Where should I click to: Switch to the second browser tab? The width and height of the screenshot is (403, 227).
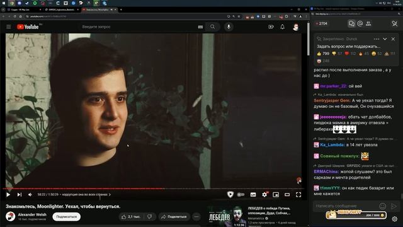click(62, 9)
